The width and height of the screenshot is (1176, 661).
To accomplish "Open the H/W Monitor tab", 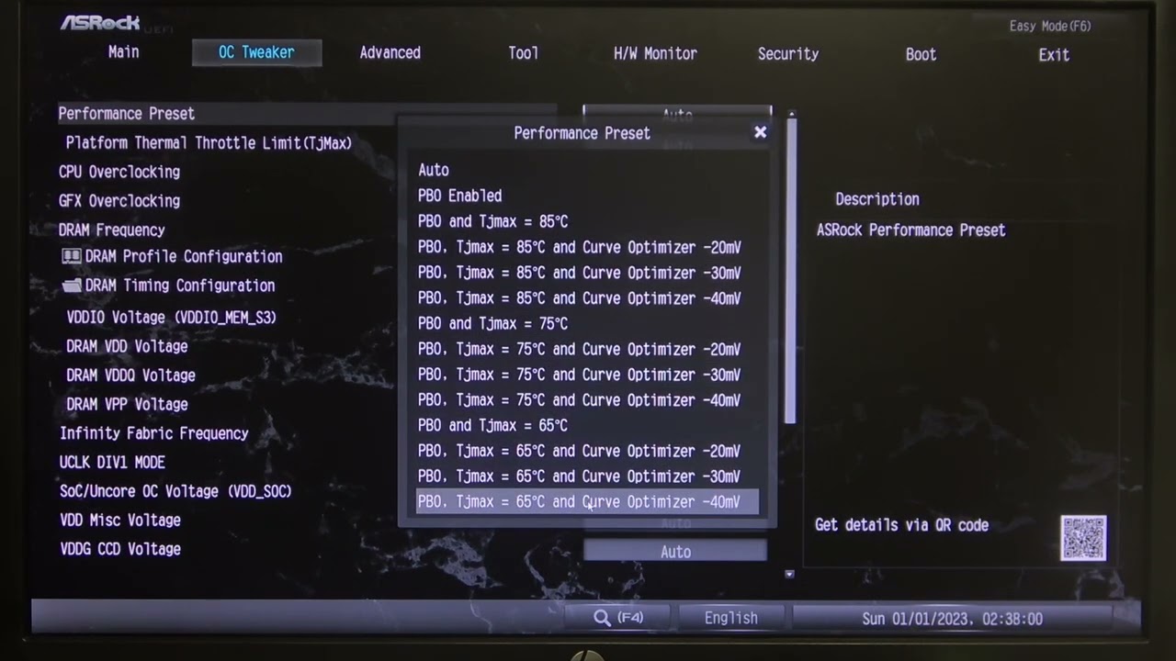I will click(x=655, y=54).
